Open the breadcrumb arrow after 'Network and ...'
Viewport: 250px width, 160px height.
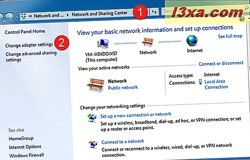(x=68, y=15)
